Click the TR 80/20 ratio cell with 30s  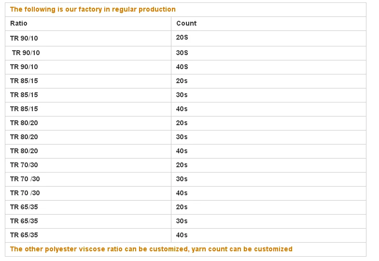point(24,137)
